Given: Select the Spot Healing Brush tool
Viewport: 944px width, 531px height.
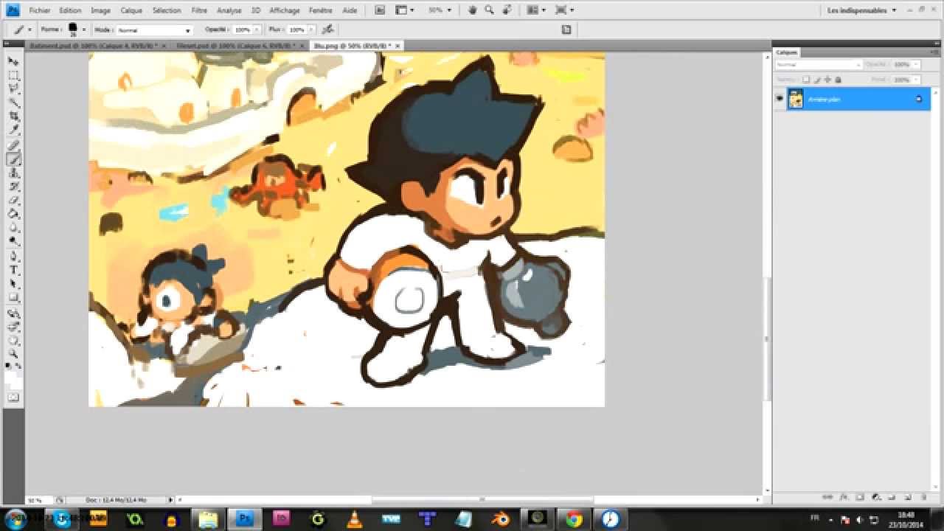Looking at the screenshot, I should (13, 145).
